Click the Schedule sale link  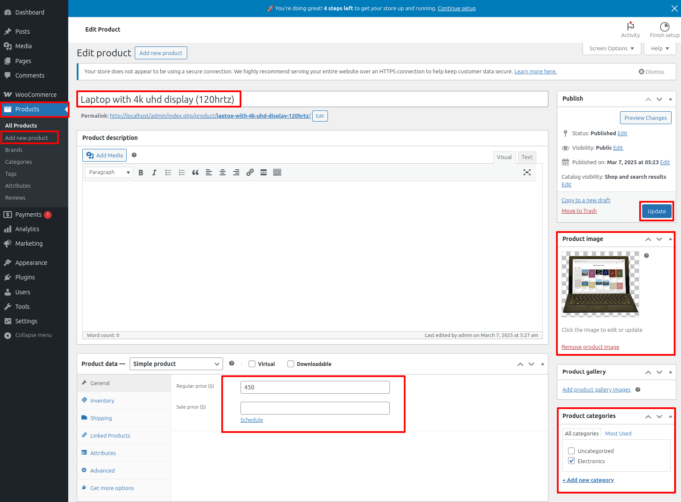252,420
